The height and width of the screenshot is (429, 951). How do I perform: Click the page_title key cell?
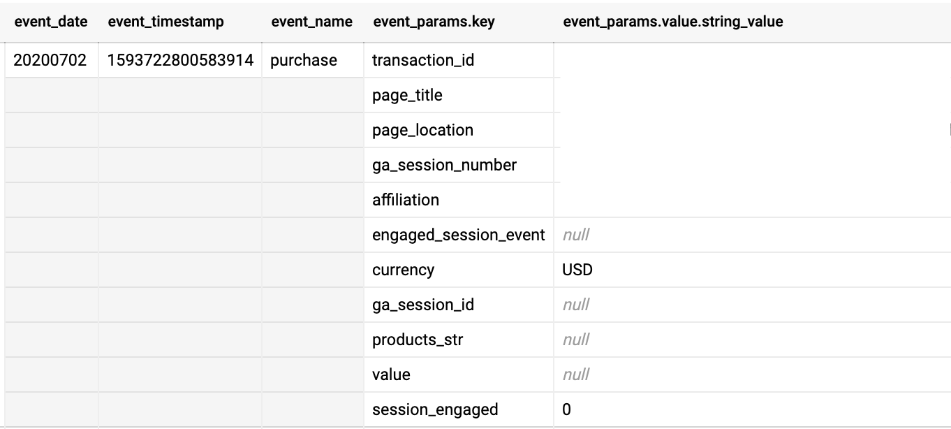459,95
